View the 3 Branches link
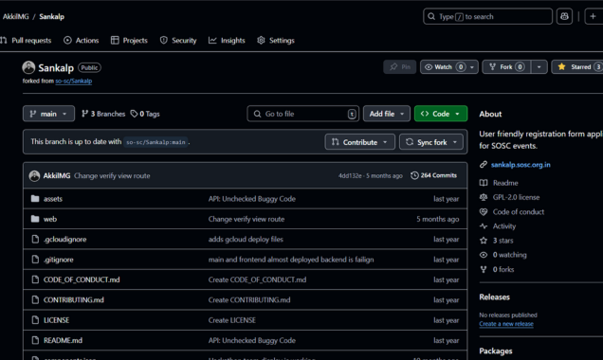Image resolution: width=603 pixels, height=360 pixels. (103, 114)
